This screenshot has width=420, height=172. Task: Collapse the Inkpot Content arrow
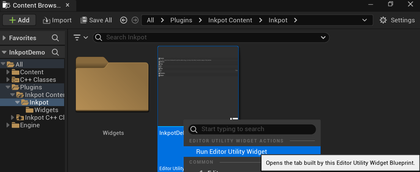(x=12, y=95)
